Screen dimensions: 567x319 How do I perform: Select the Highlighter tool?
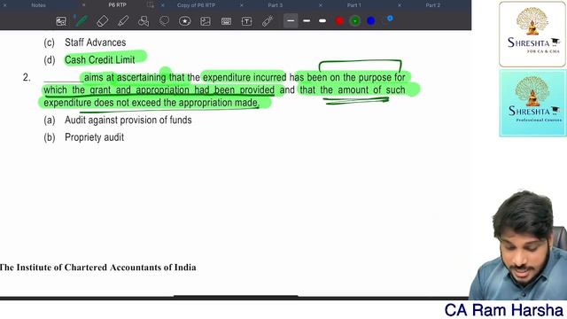point(123,21)
